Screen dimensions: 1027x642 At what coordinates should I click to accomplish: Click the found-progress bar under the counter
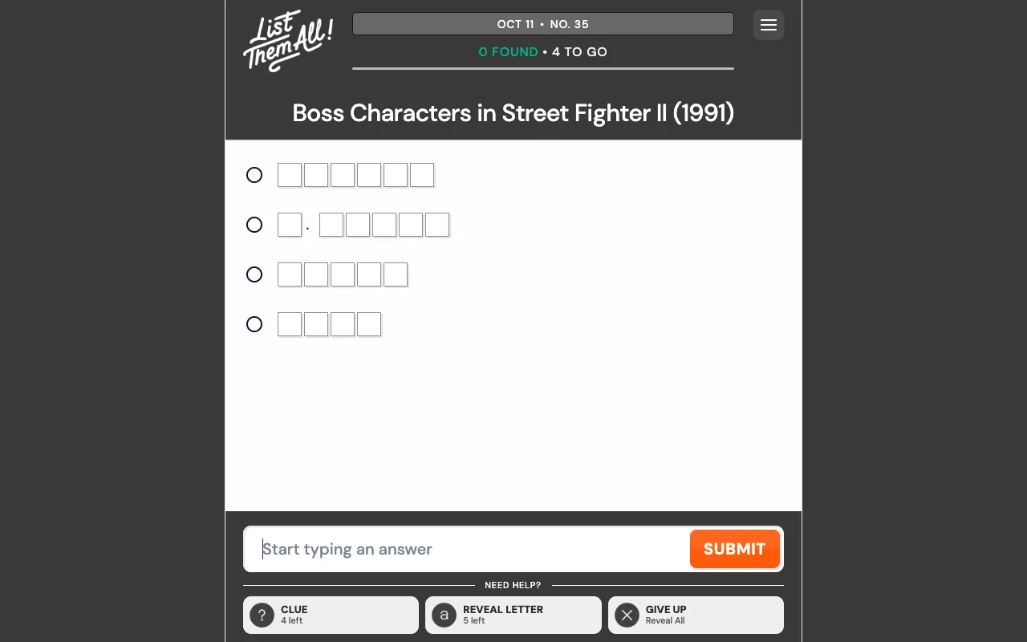pyautogui.click(x=543, y=69)
